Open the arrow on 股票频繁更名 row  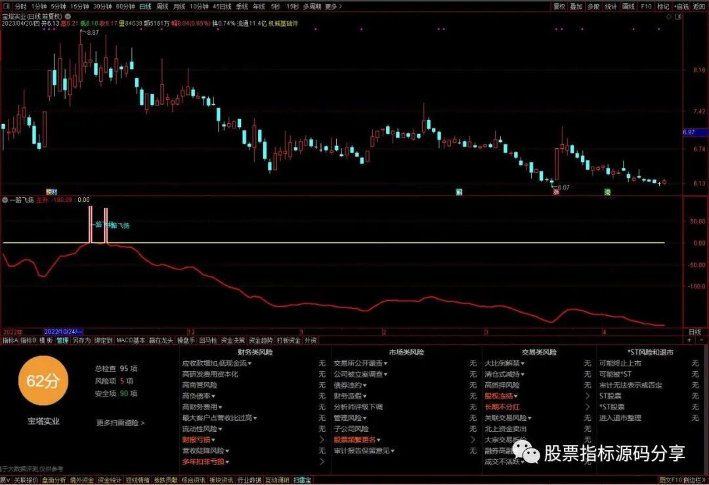click(473, 440)
